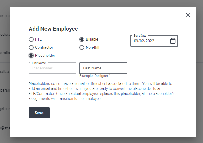Open the Start Date calendar picker
The image size is (203, 143).
173,41
